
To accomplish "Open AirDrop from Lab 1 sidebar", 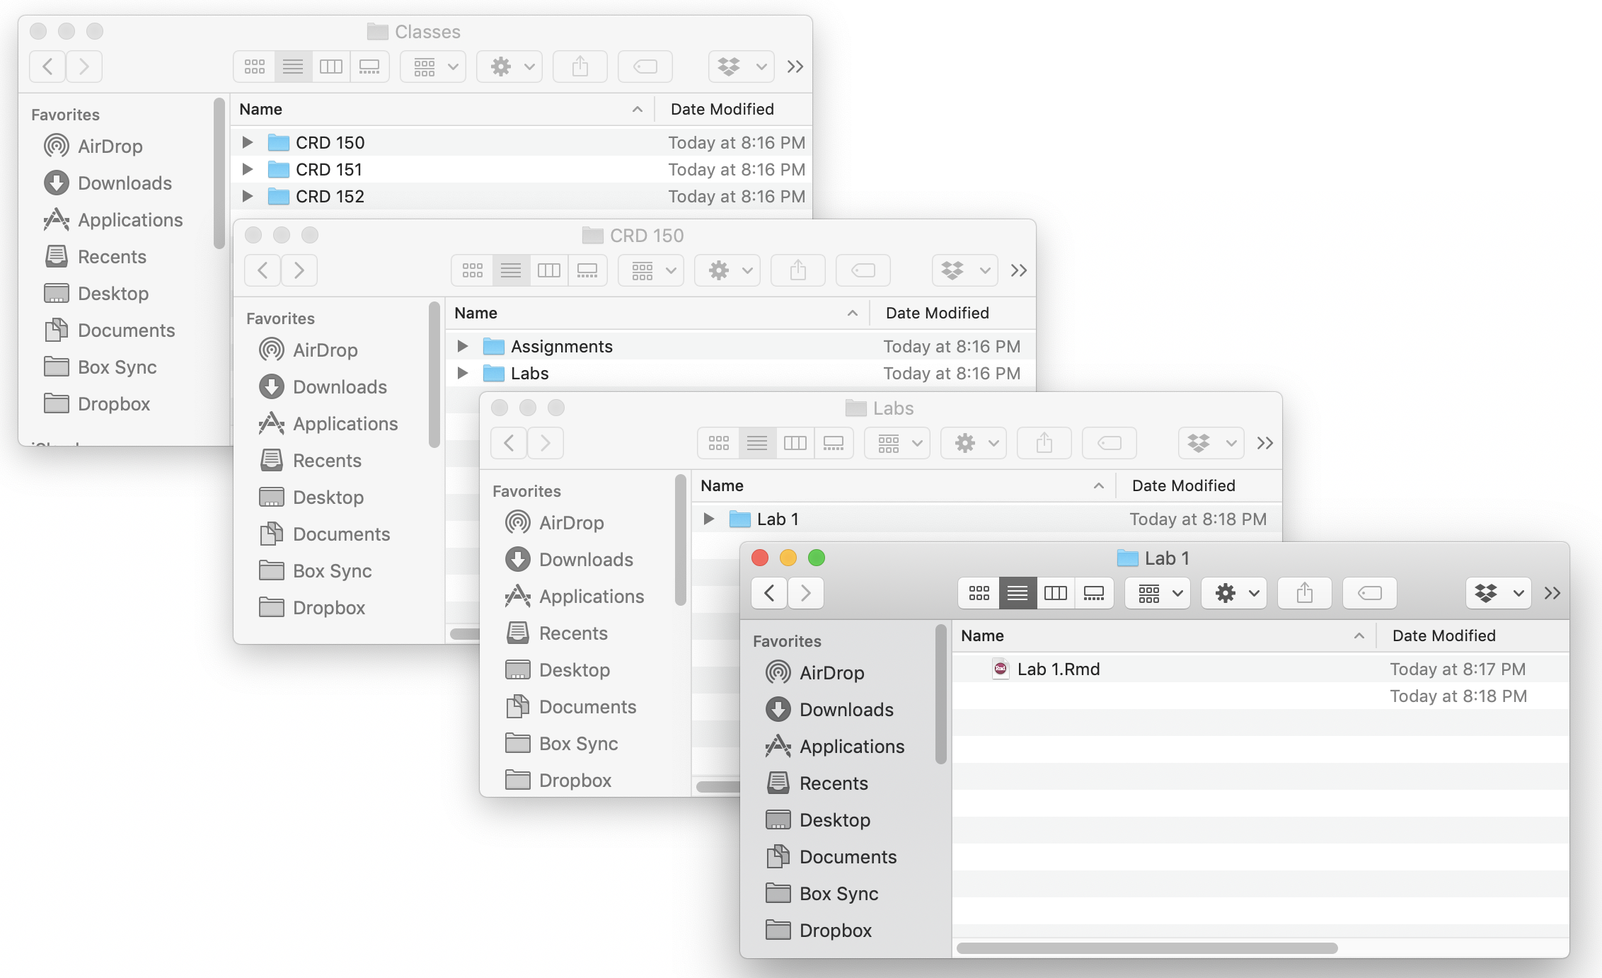I will (x=832, y=672).
